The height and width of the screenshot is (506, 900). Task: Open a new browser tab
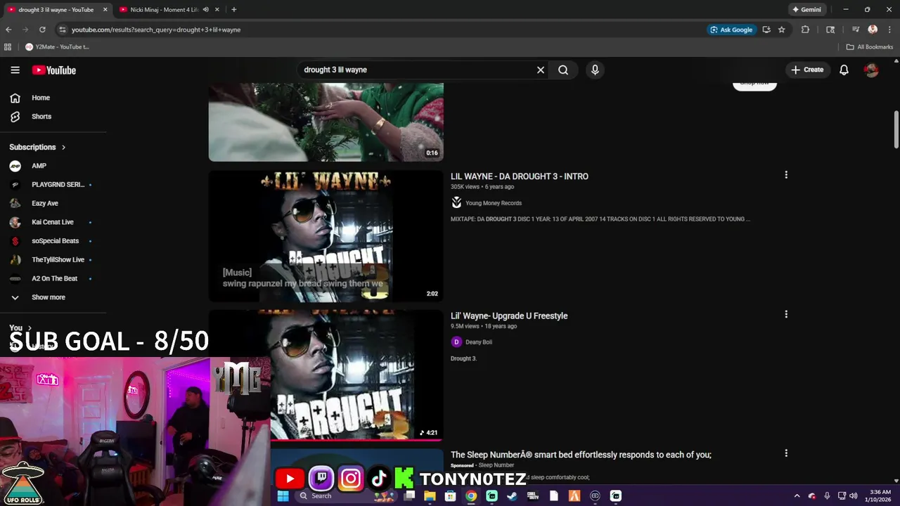coord(233,10)
